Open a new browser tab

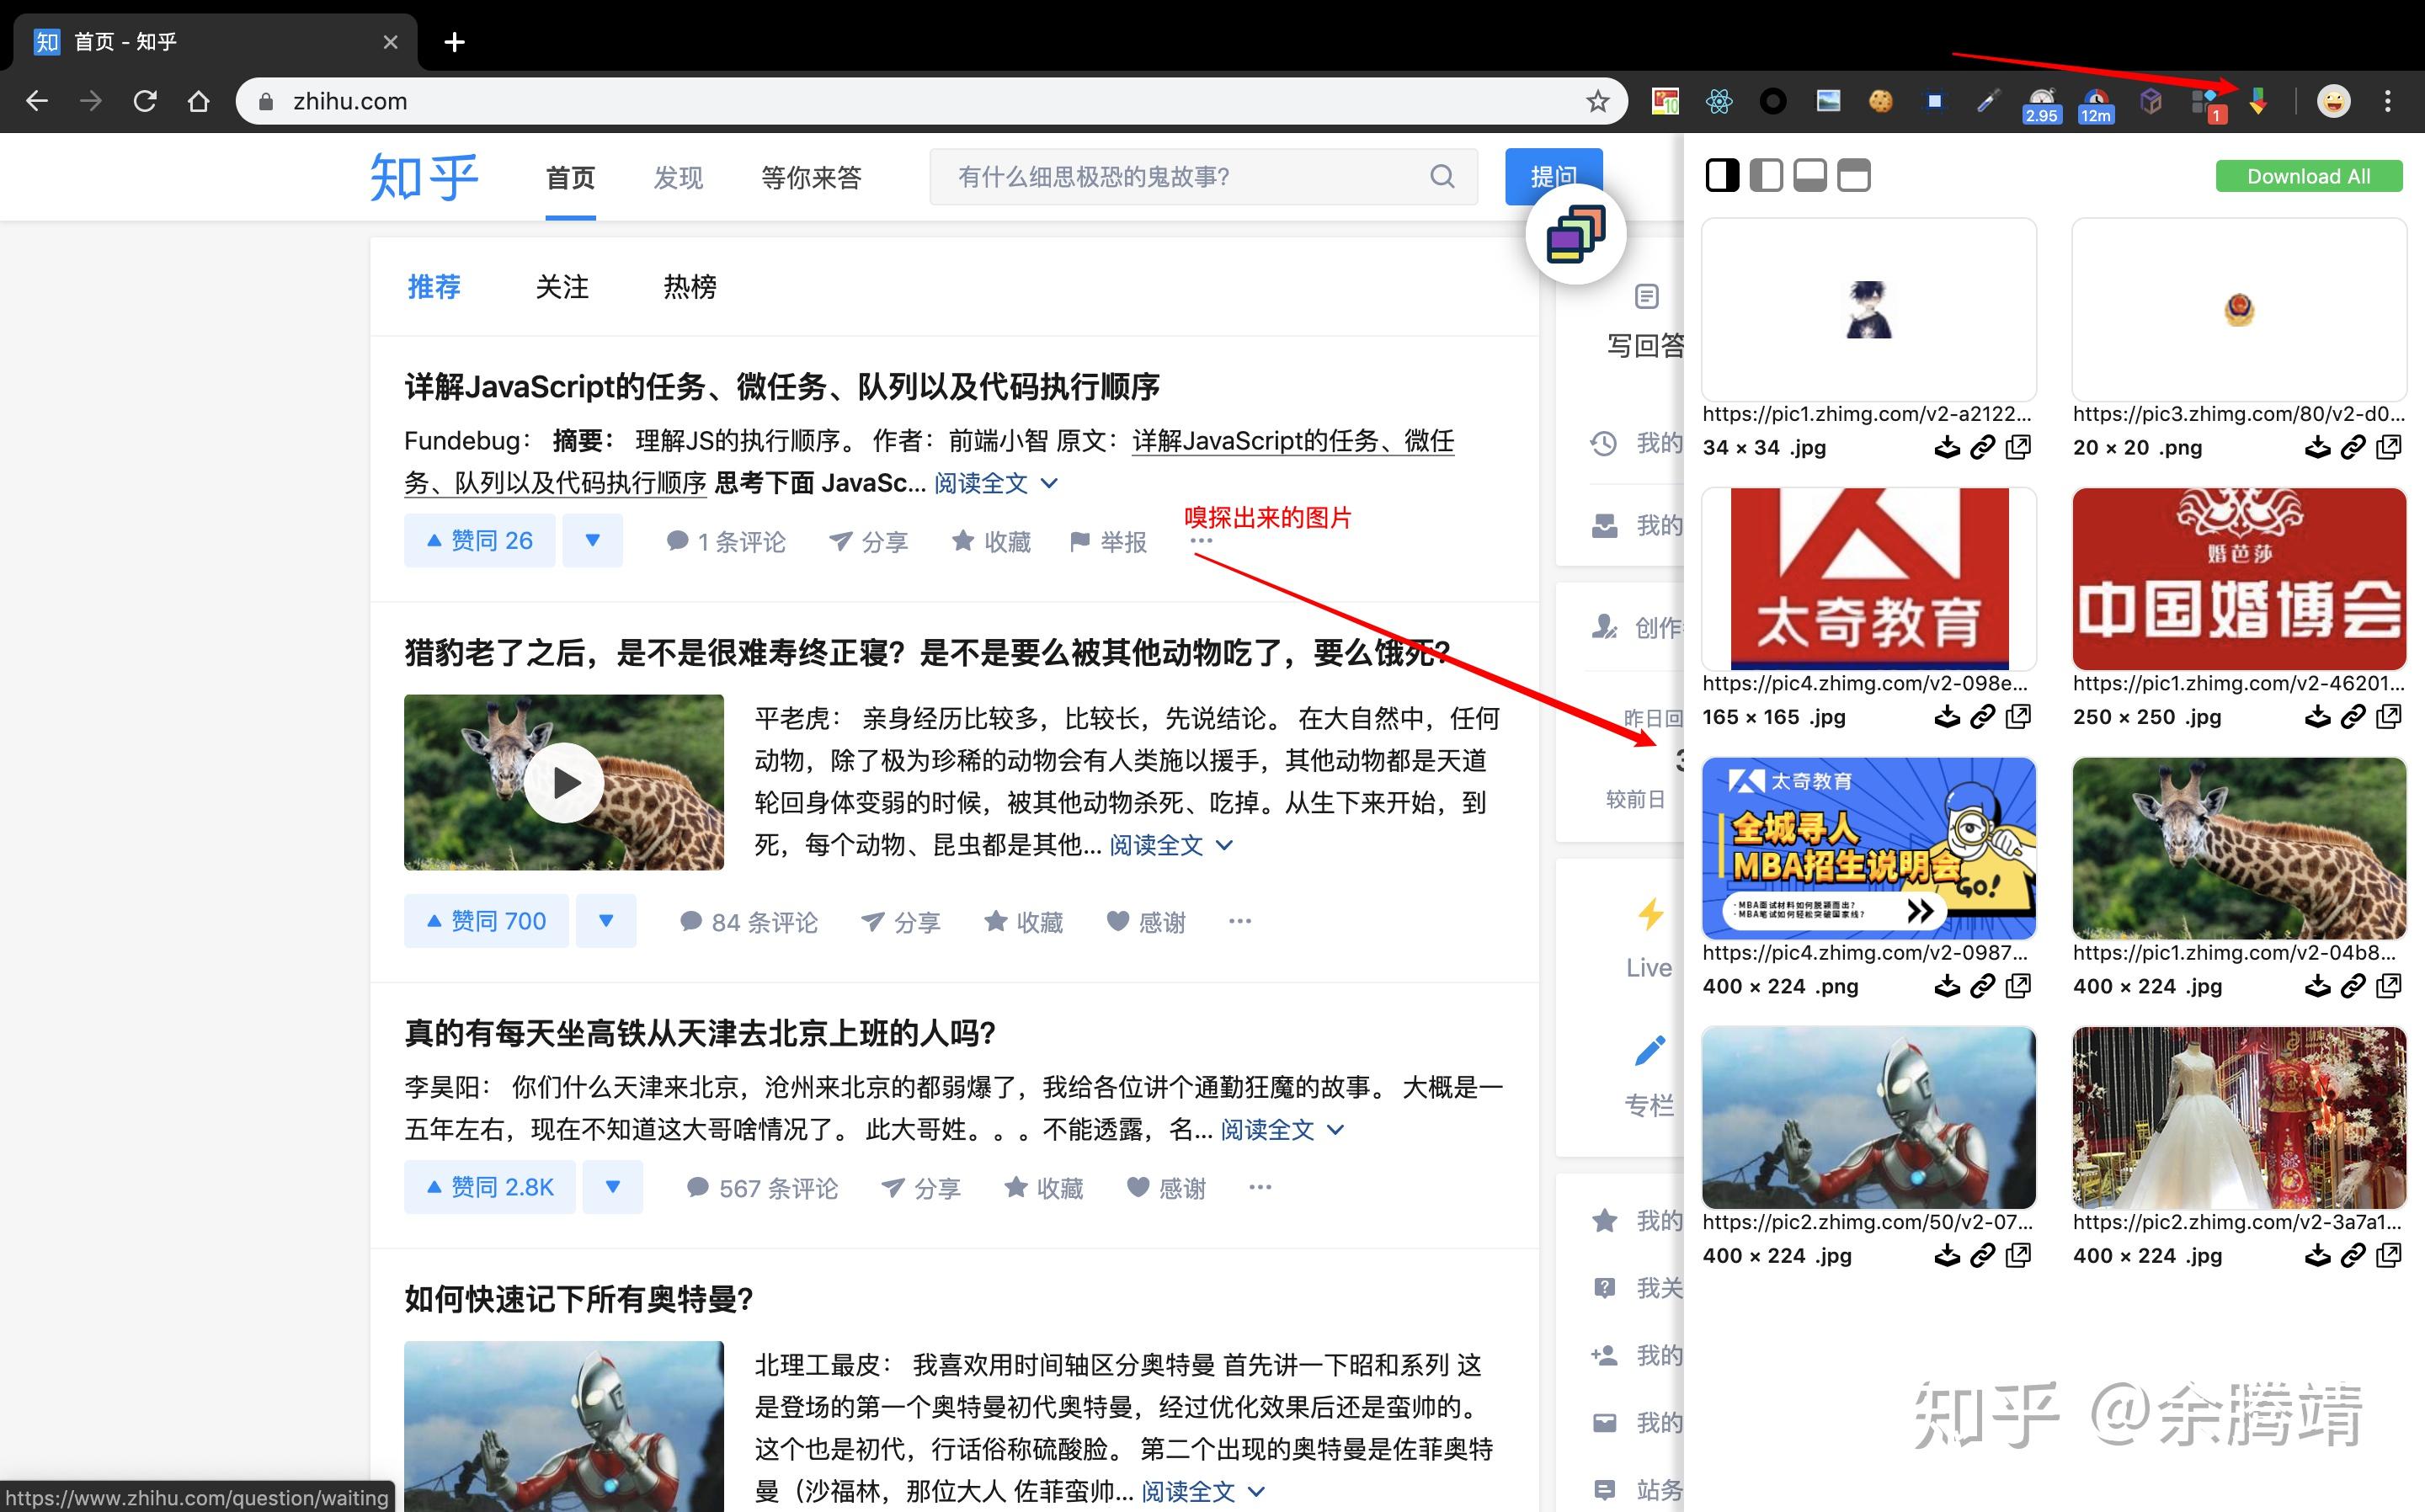pos(455,42)
